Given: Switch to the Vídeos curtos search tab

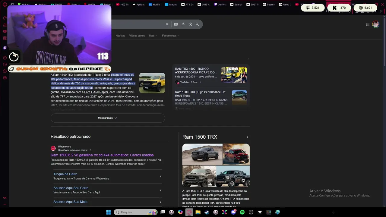Looking at the screenshot, I should [137, 36].
